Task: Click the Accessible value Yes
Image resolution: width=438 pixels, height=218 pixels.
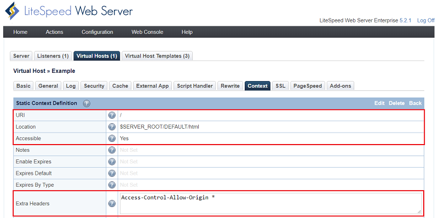Action: tap(124, 139)
